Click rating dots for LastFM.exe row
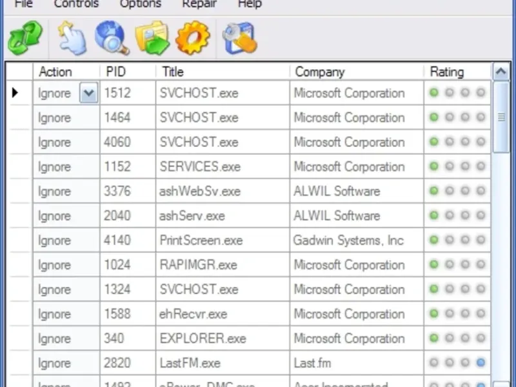This screenshot has height=387, width=516. pos(457,362)
